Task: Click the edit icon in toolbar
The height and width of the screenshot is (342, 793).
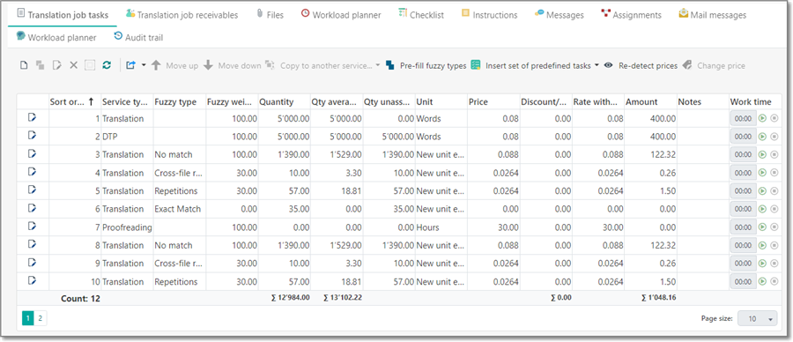Action: coord(57,65)
